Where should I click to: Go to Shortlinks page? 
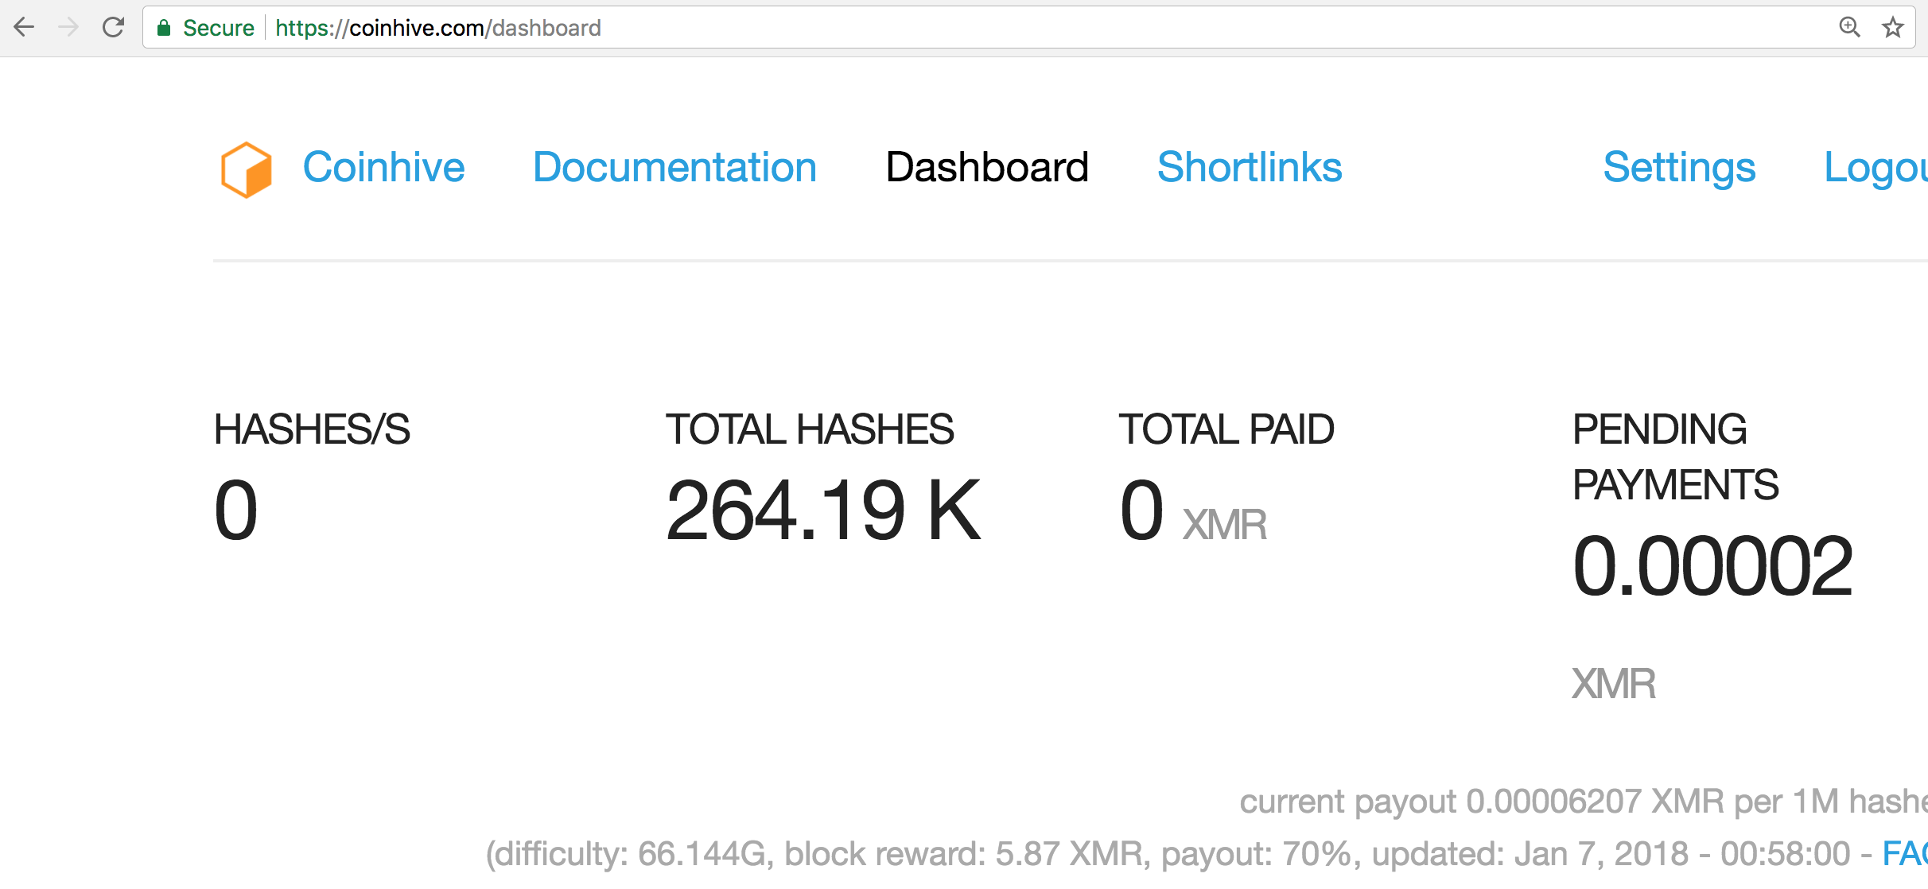[x=1249, y=168]
